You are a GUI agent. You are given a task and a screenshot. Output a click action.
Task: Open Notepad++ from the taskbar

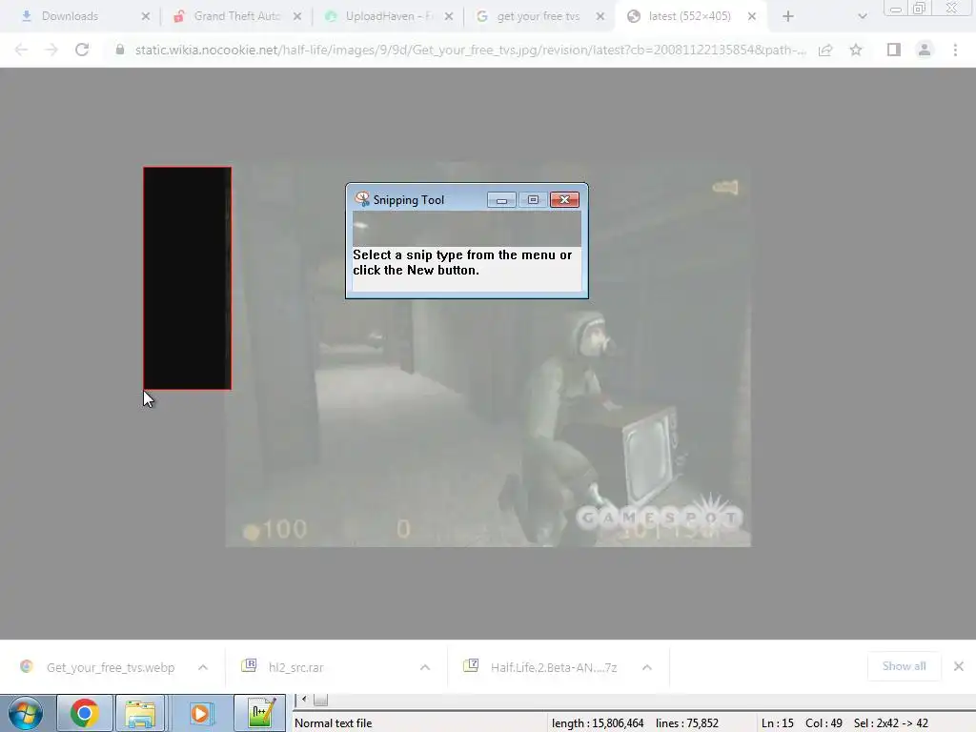[259, 713]
